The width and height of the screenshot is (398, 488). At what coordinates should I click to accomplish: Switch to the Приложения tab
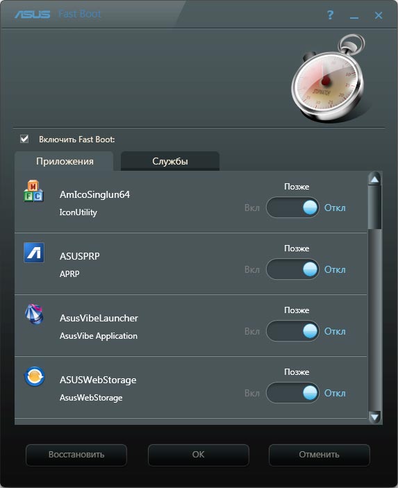pos(65,161)
